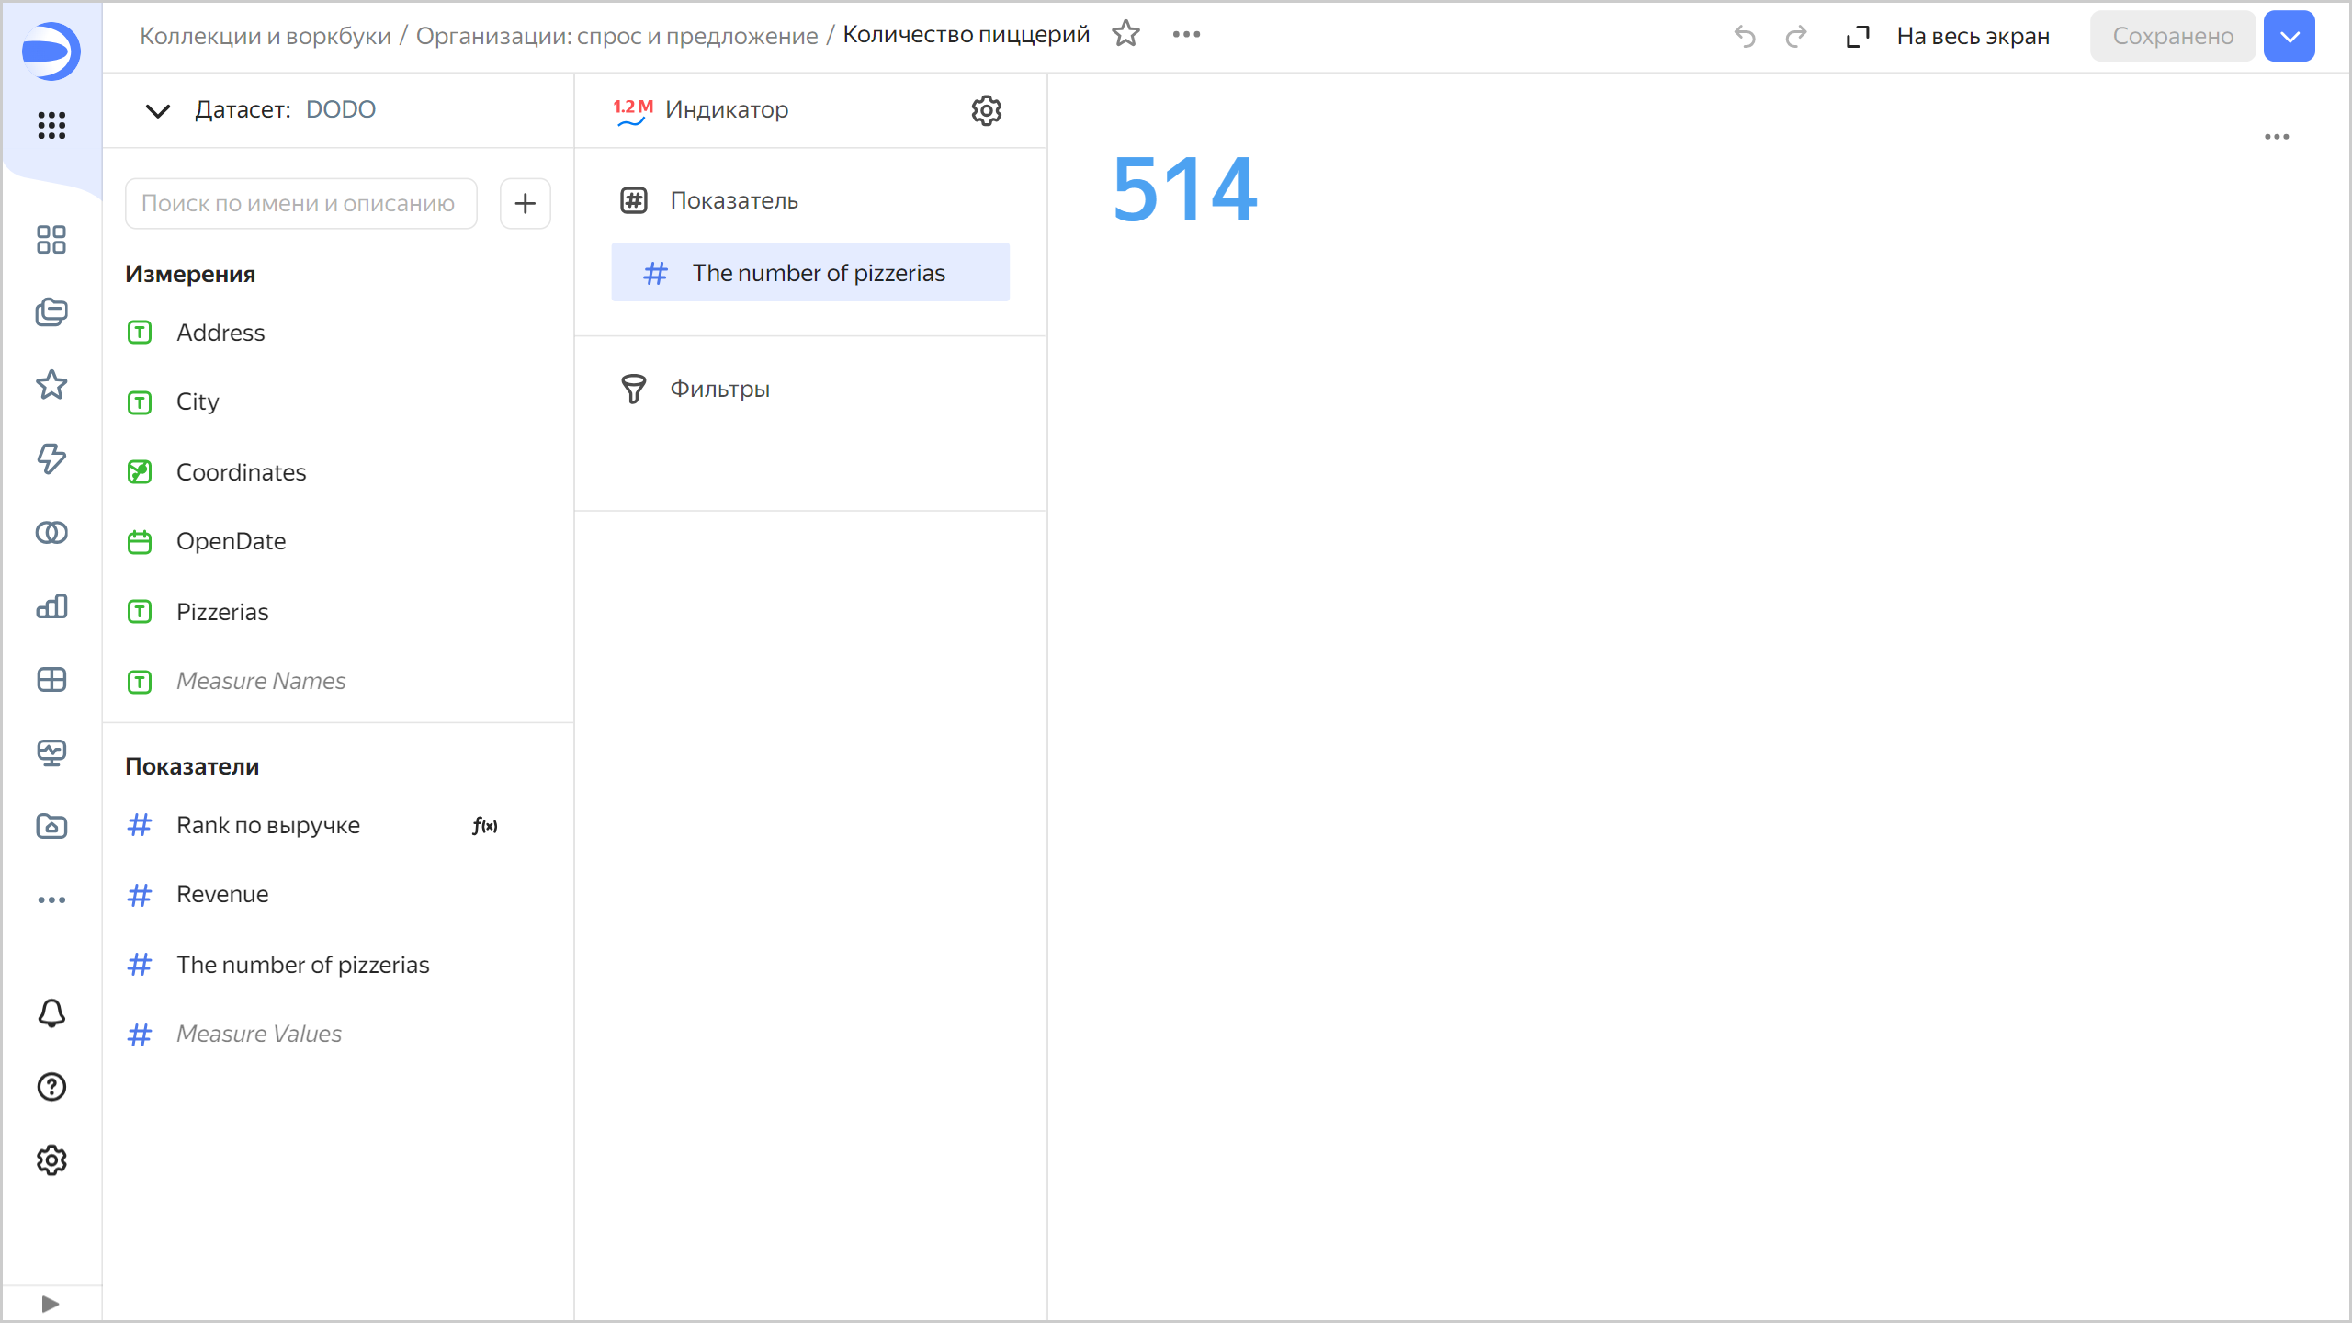The image size is (2352, 1323).
Task: Click the chart settings gear icon
Action: click(986, 110)
